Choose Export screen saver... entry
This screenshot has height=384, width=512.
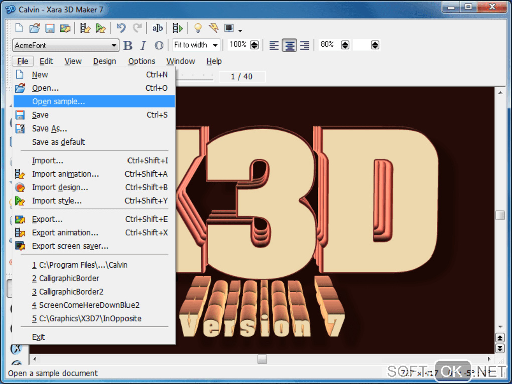coord(94,246)
